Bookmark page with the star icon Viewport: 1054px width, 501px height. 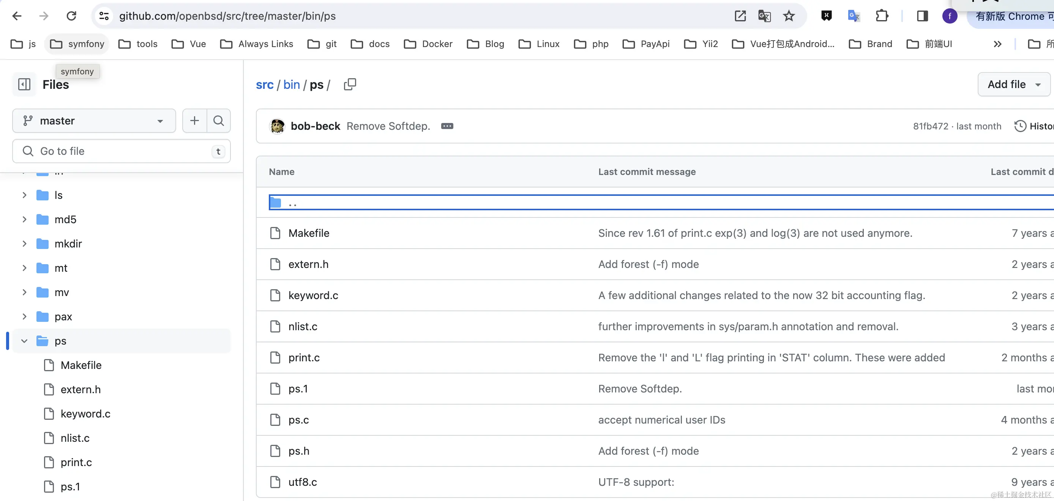789,16
